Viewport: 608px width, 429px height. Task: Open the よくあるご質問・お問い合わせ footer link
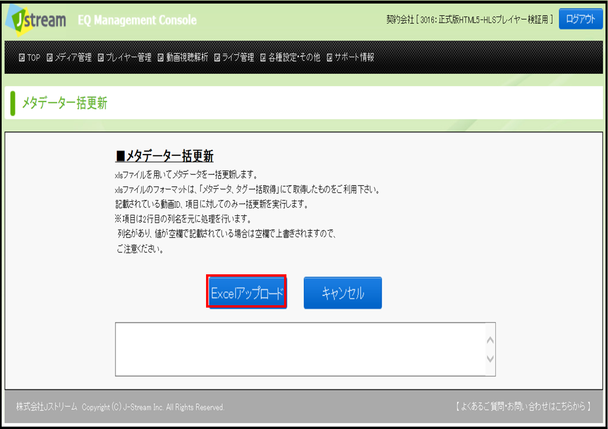click(522, 407)
